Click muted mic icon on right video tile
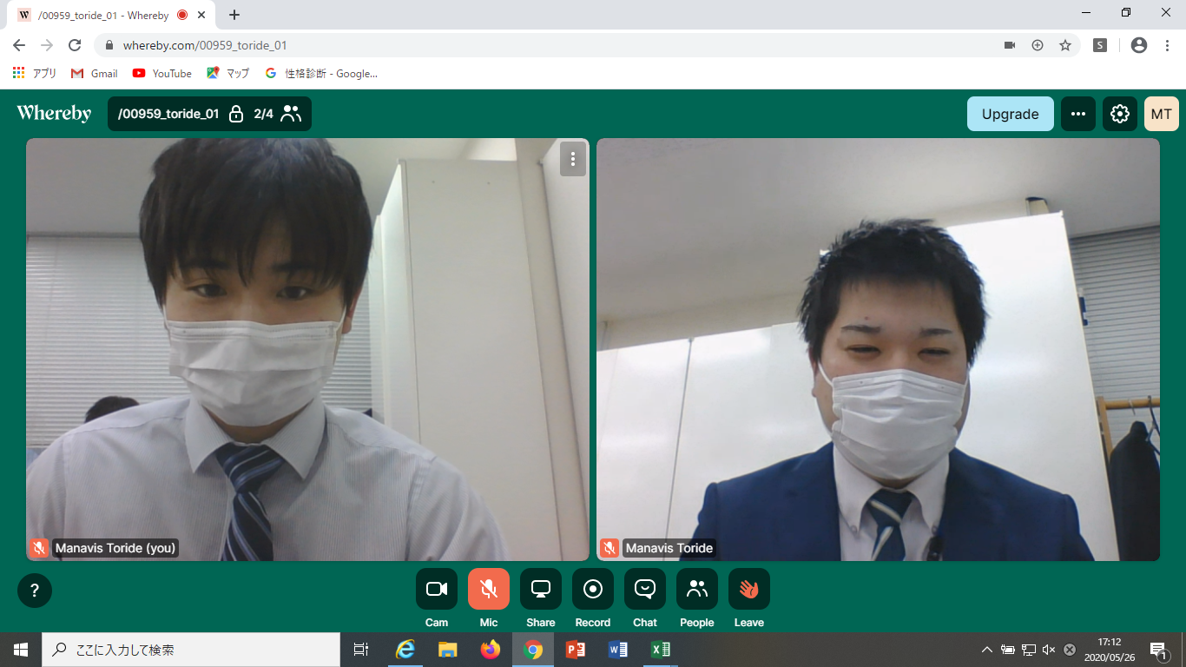This screenshot has width=1186, height=667. (609, 548)
